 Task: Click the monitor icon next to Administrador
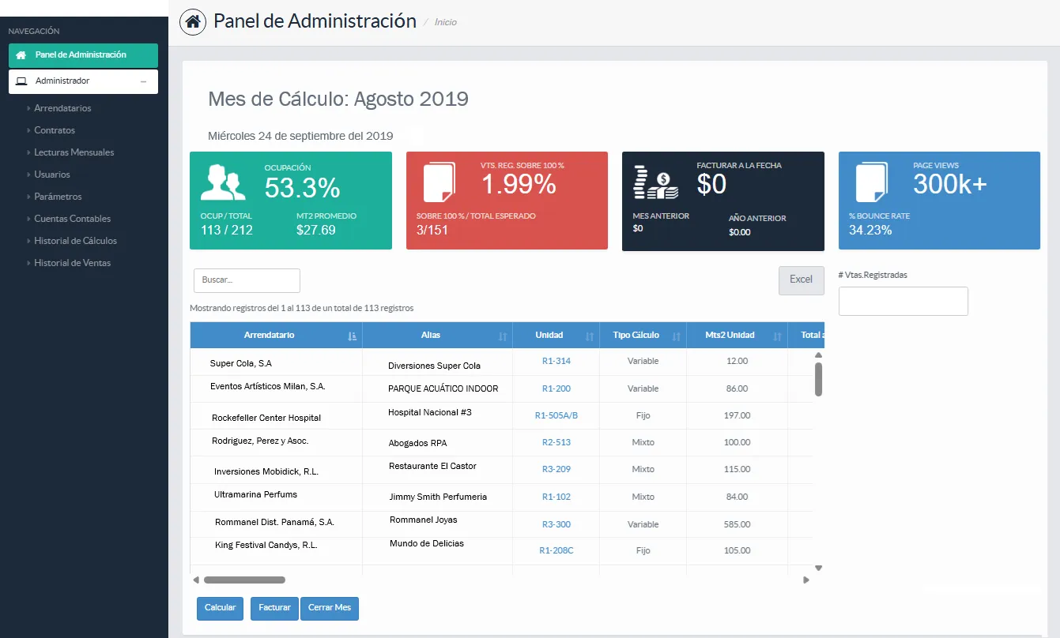(21, 81)
